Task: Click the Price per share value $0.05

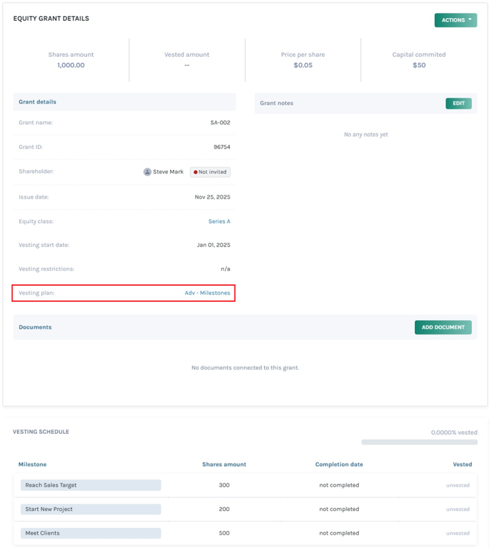Action: click(303, 65)
